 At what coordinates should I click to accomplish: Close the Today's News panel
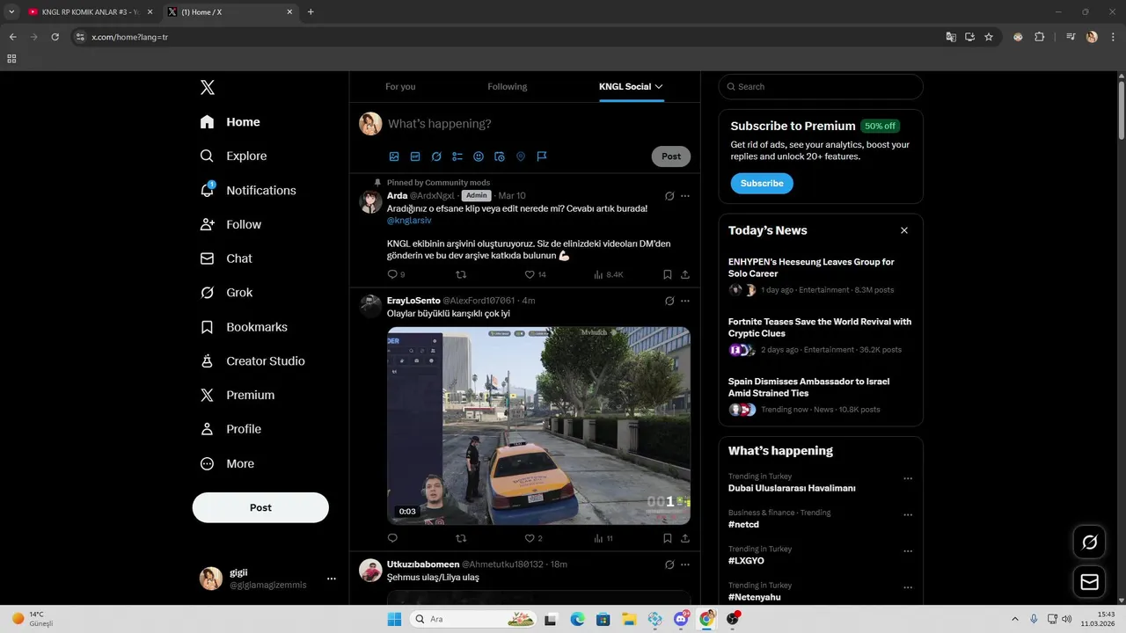(x=904, y=230)
